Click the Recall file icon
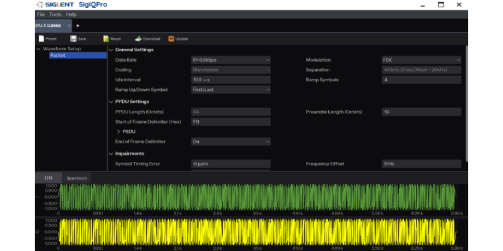The image size is (503, 251). [x=106, y=39]
